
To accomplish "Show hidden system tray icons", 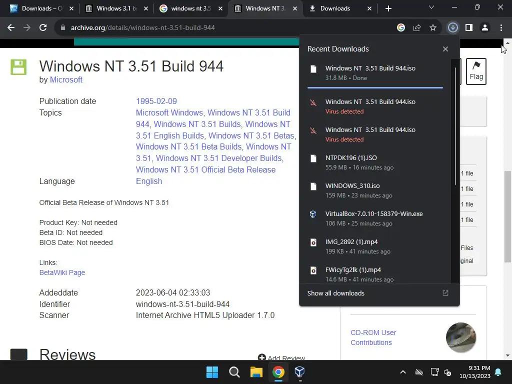I will coord(403,372).
